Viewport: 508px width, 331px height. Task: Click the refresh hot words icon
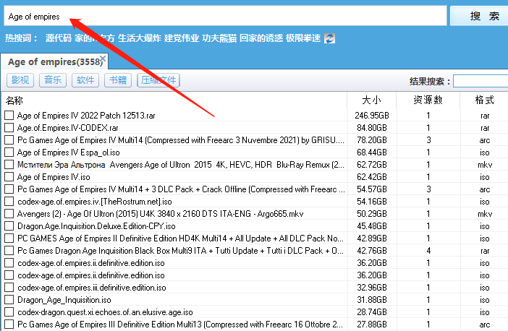(329, 38)
